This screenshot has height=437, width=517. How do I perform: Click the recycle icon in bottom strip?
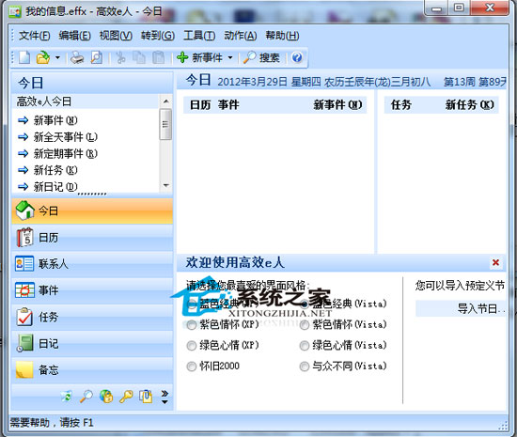coord(67,397)
